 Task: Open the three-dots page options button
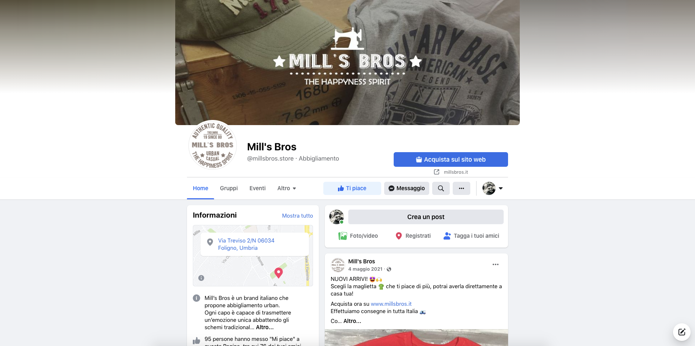pos(461,188)
